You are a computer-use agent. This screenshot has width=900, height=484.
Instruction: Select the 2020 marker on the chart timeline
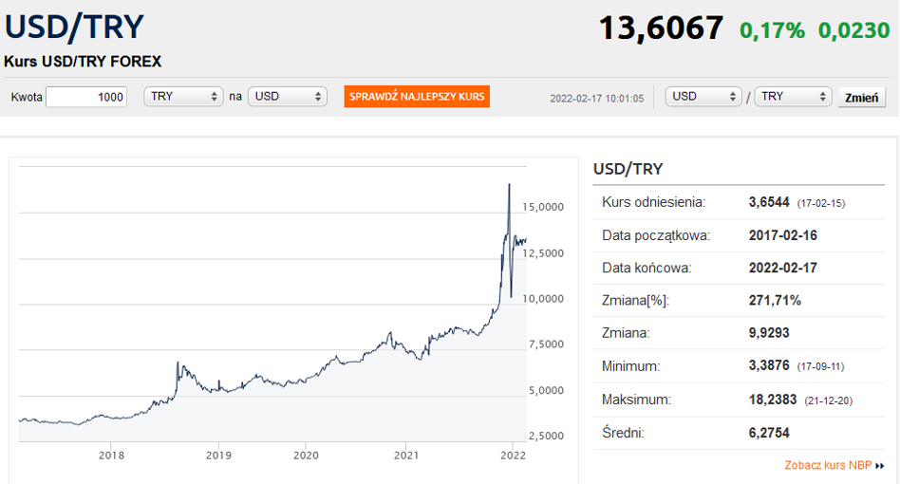pyautogui.click(x=306, y=456)
